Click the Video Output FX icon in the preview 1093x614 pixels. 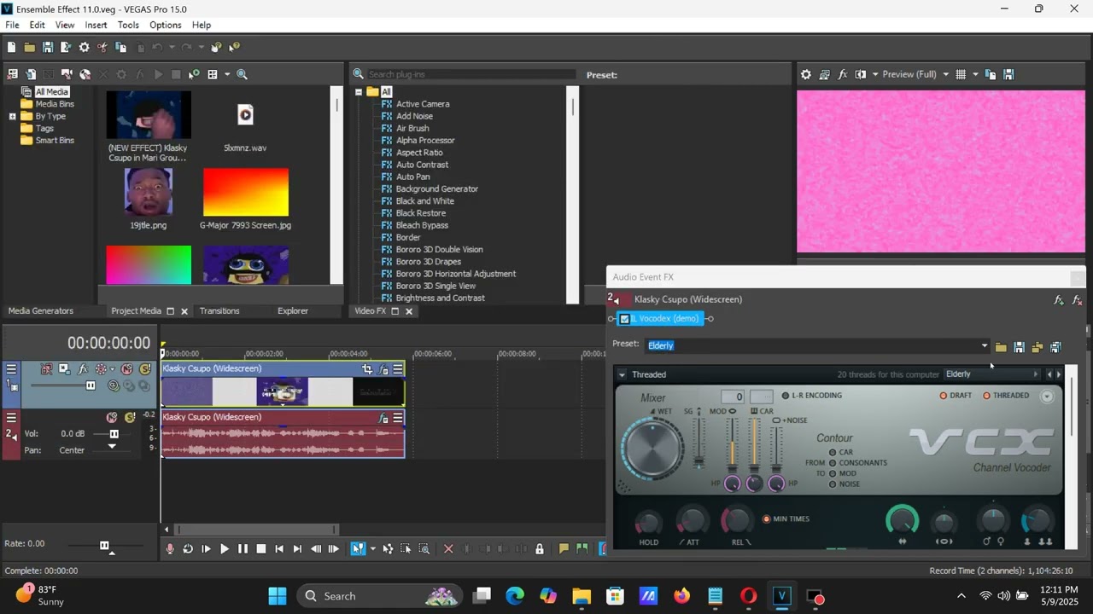[842, 75]
